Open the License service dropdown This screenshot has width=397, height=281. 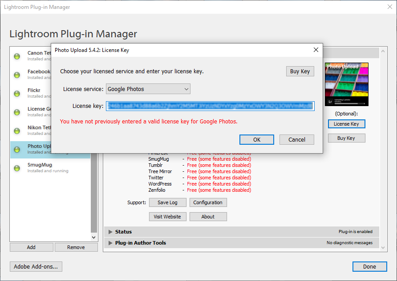[x=148, y=89]
